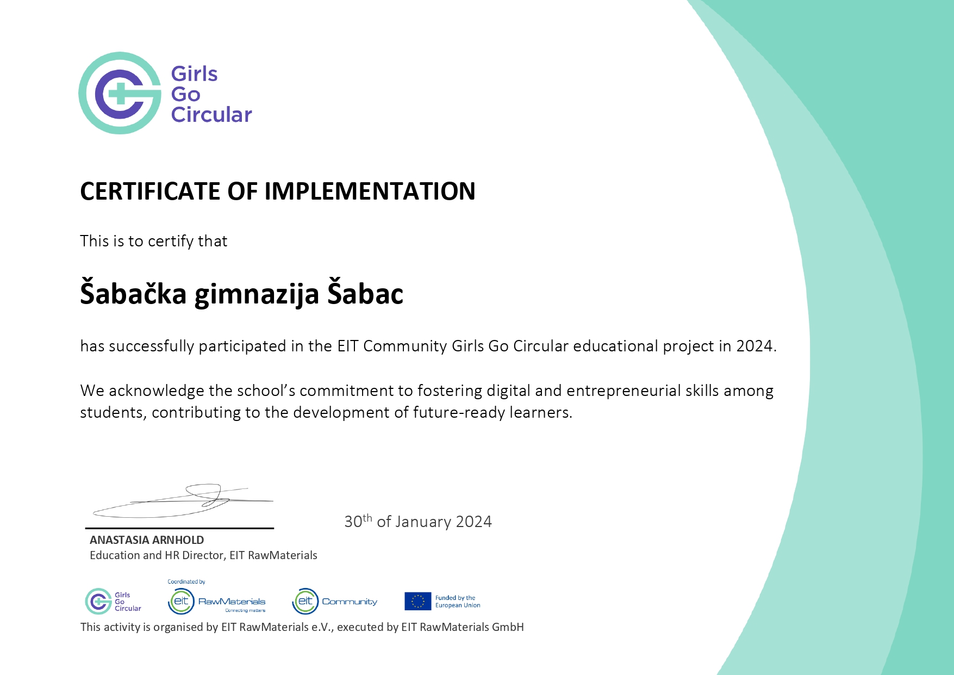
Task: Click the 'Coordinated by' label
Action: coord(186,581)
